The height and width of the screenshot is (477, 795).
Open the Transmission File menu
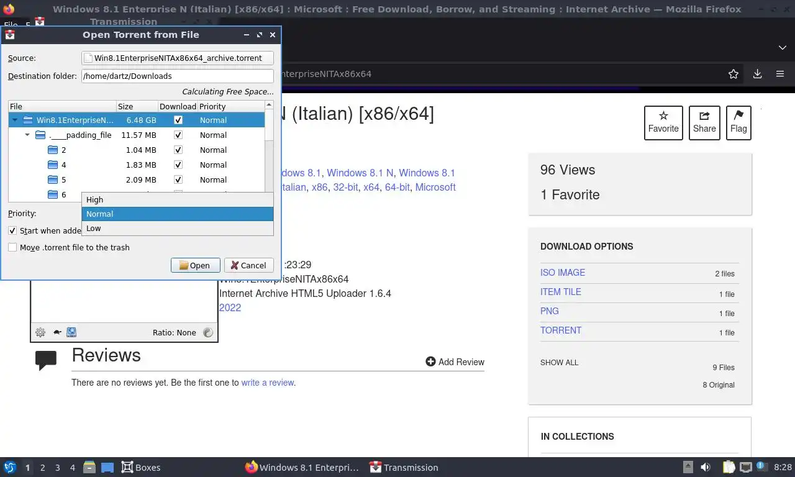tap(11, 25)
